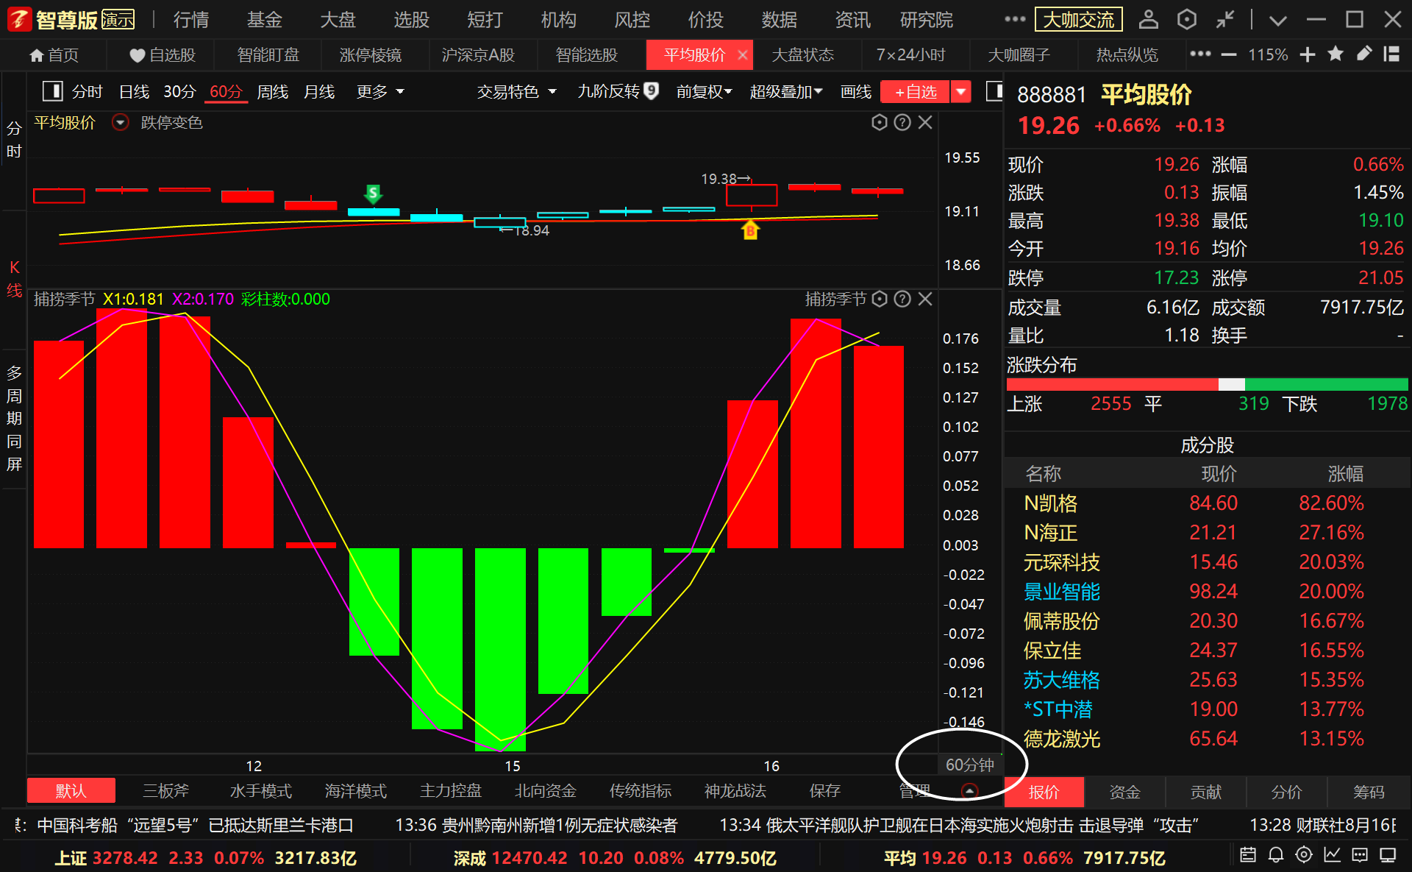Zoom out with the minus icon

tap(1229, 54)
